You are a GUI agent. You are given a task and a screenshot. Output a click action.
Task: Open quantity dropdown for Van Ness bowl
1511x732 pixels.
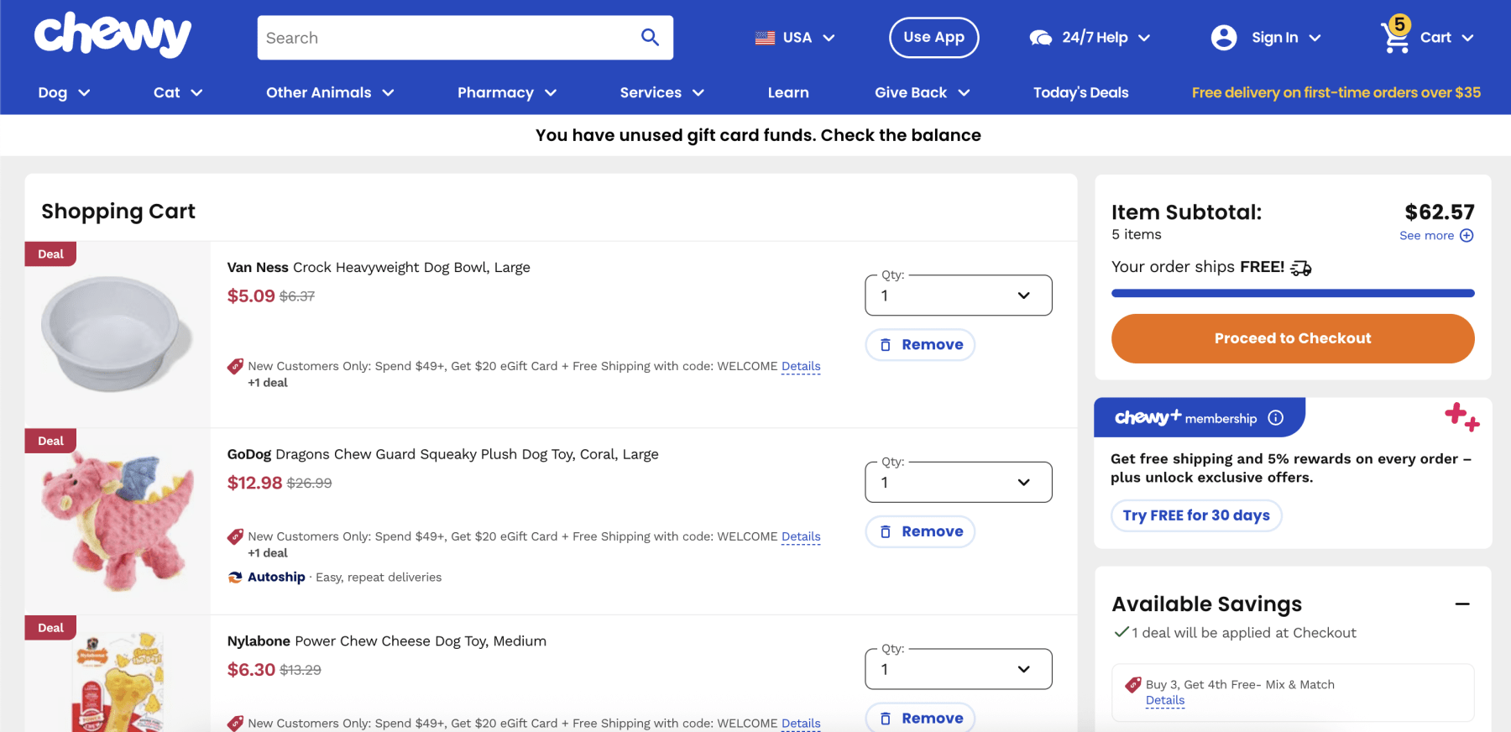(x=958, y=295)
